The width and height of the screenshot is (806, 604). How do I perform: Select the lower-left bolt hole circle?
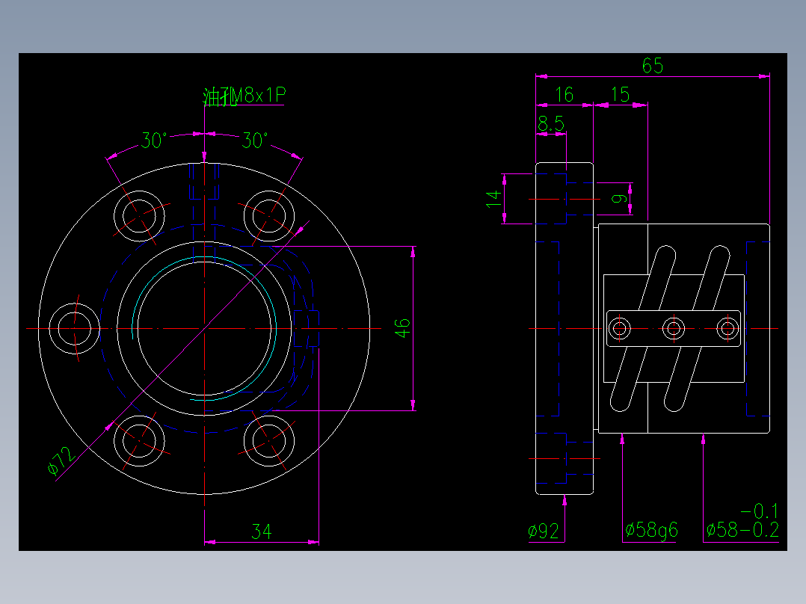pyautogui.click(x=139, y=441)
